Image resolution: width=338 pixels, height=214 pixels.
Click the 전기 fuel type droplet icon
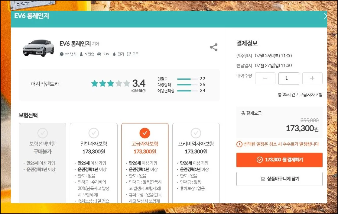tap(114, 54)
